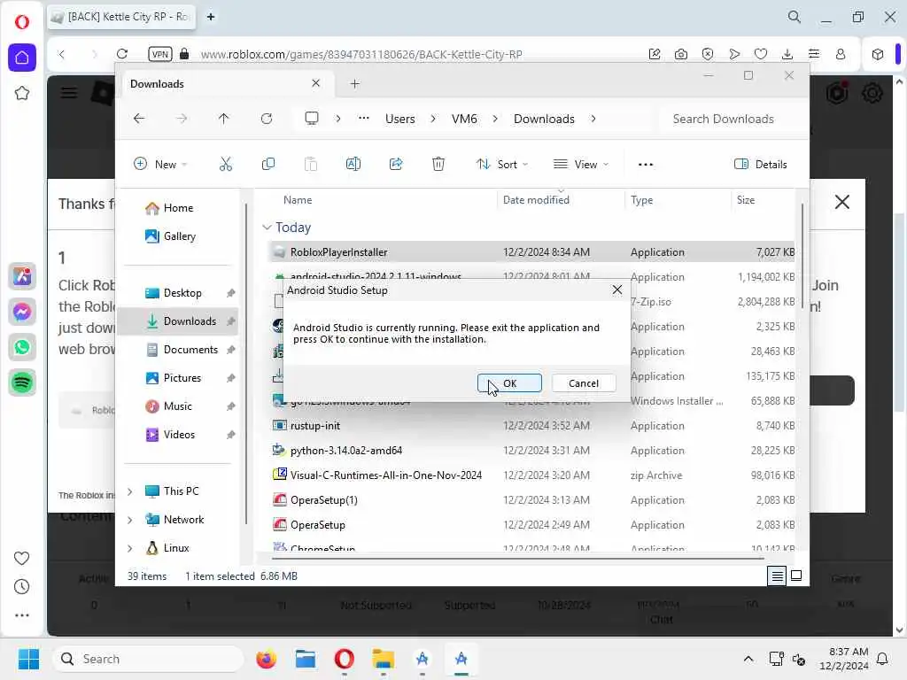Open Messenger in Opera sidebar
This screenshot has width=907, height=680.
[x=22, y=312]
